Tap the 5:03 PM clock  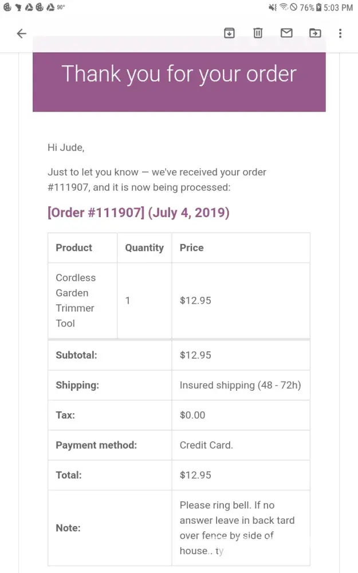coord(339,7)
